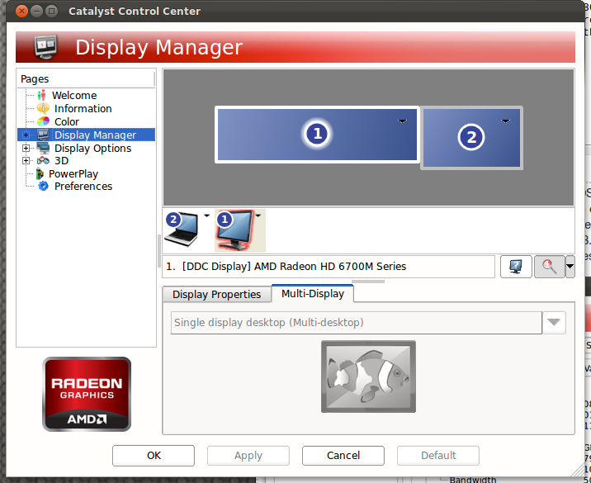Click the Information bubble icon
Screen dimensions: 591x483
coord(43,109)
